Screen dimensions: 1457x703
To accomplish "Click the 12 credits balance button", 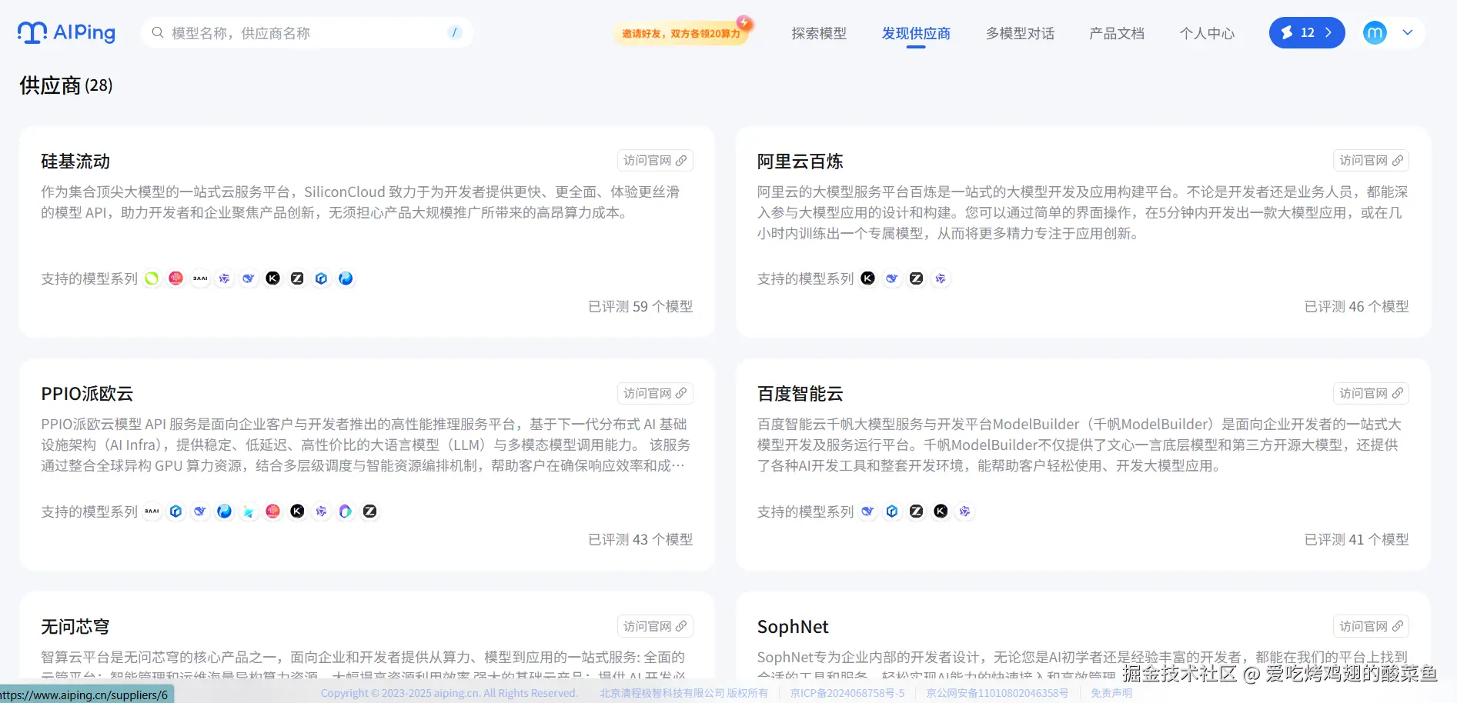I will point(1307,32).
